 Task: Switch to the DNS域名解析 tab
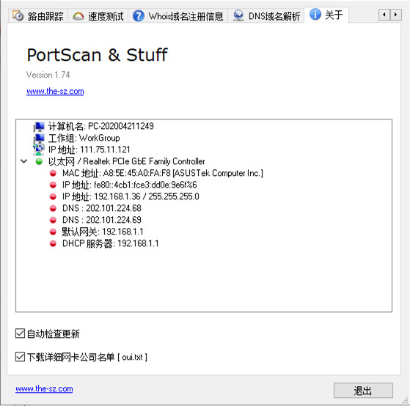(266, 16)
